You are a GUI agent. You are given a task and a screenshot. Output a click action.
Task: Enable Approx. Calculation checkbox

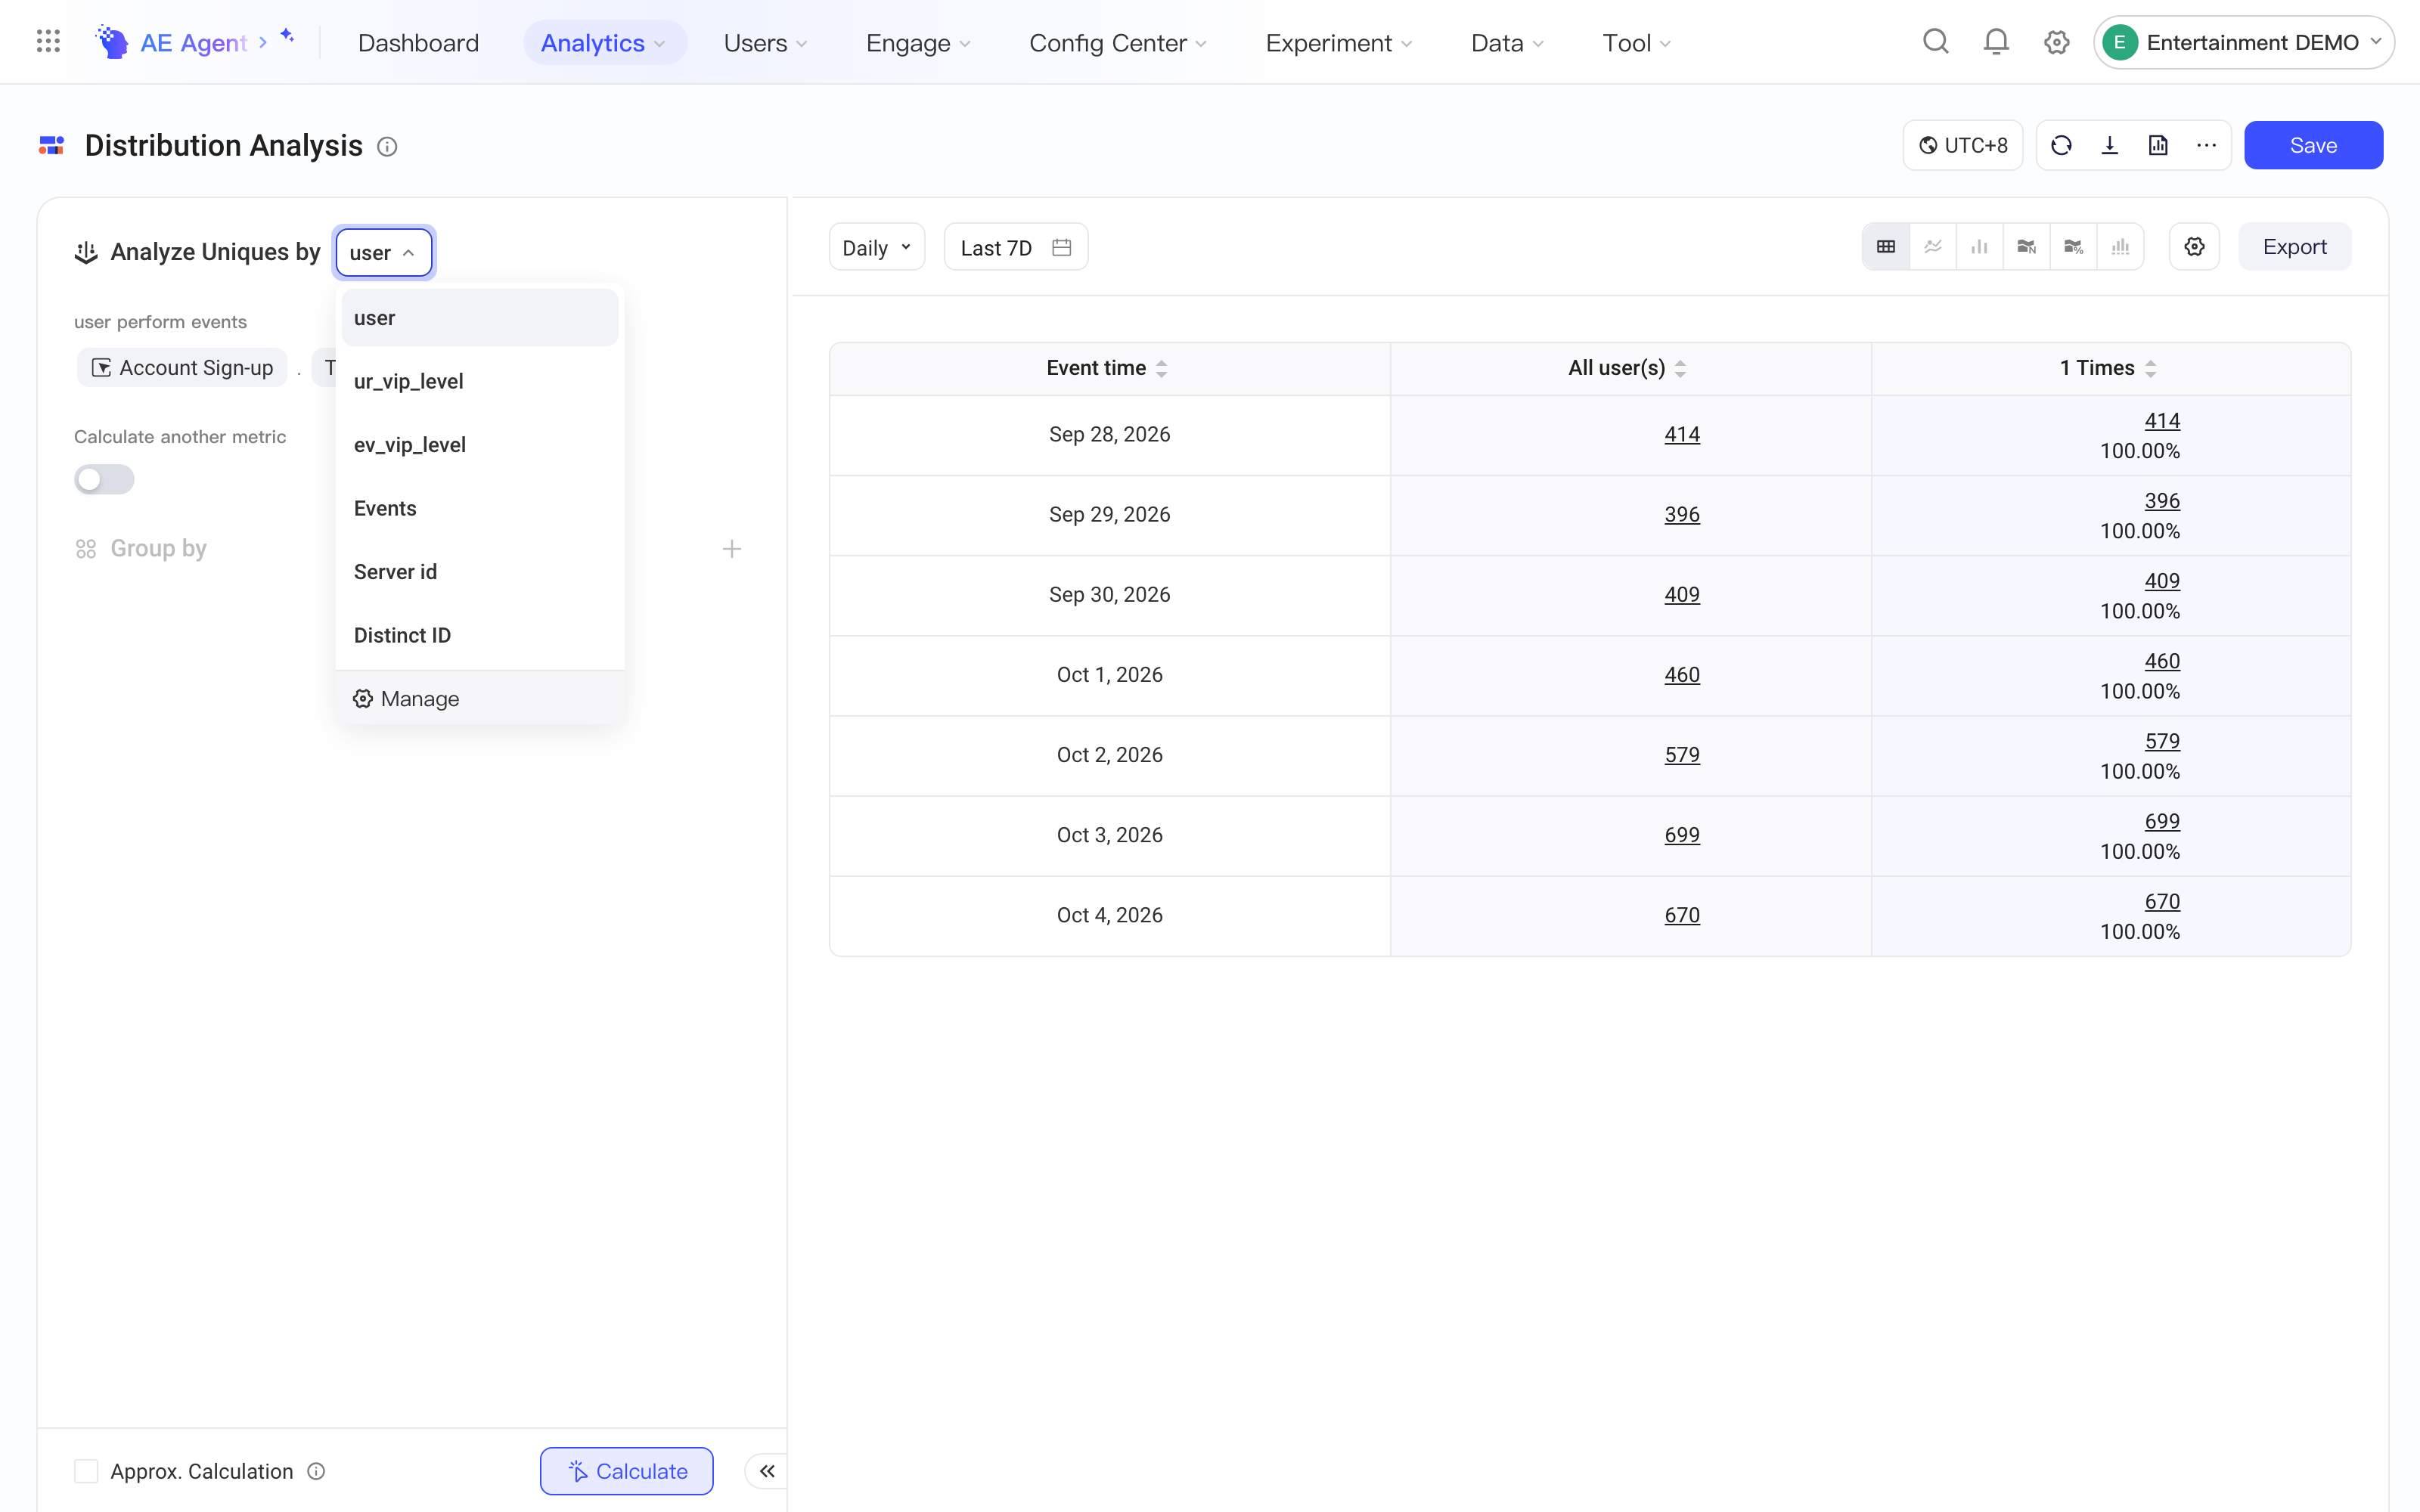(x=86, y=1471)
